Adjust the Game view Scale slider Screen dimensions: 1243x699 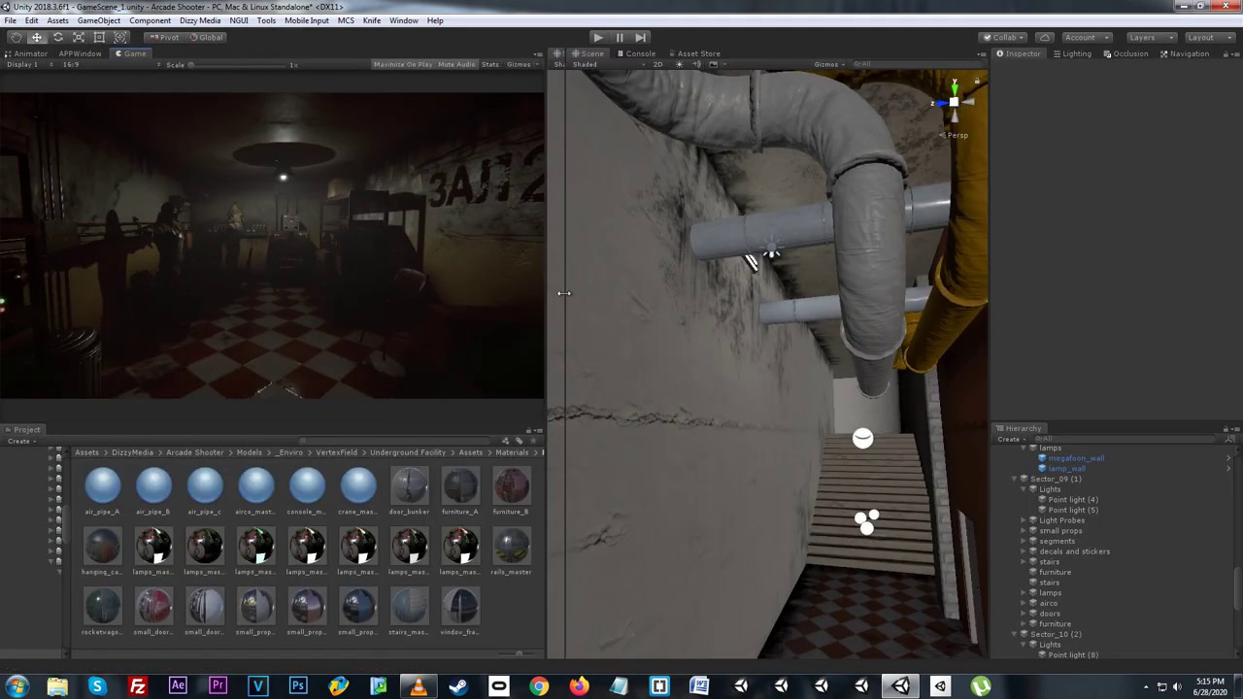238,65
